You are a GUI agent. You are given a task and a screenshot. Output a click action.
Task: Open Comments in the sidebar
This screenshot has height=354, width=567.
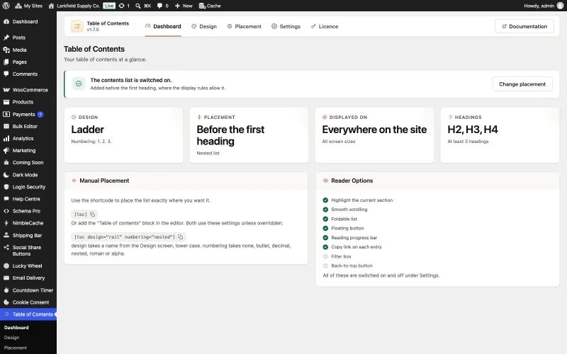click(x=28, y=74)
